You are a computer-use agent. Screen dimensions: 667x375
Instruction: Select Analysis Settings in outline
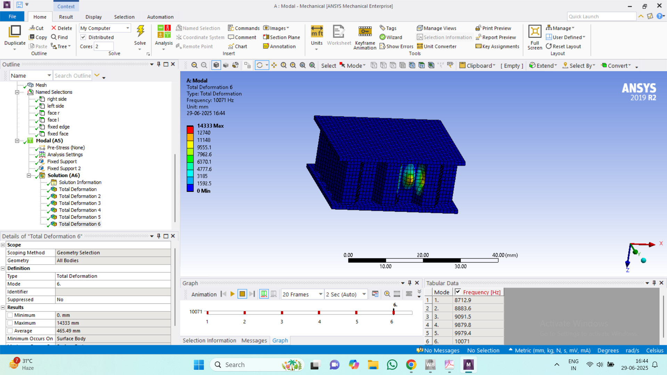(x=65, y=155)
